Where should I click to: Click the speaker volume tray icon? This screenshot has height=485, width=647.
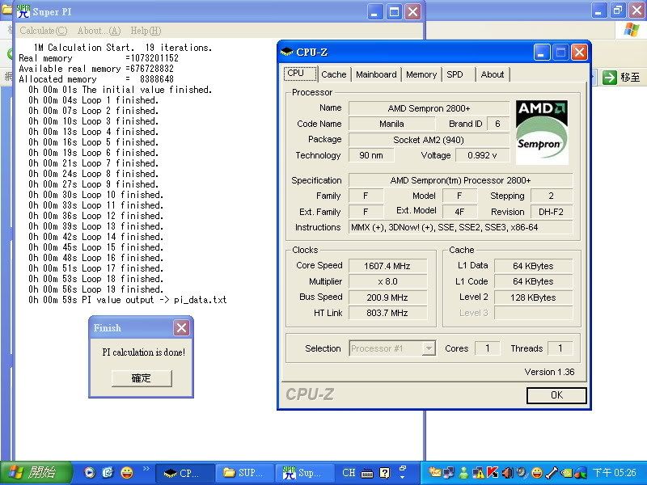pos(507,472)
